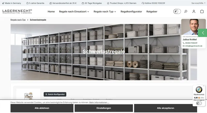Click the thumbs-up icon Versandkostenfrei
This screenshot has width=207, height=113.
point(51,3)
